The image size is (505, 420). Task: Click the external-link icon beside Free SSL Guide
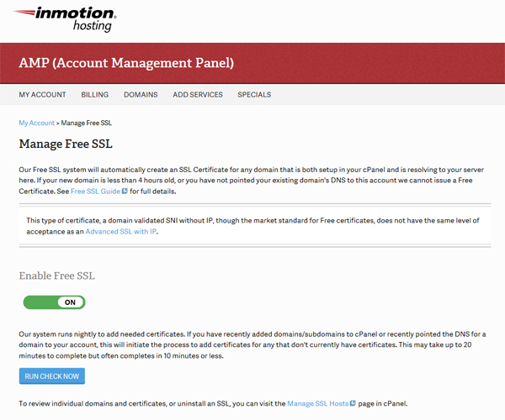[x=125, y=192]
